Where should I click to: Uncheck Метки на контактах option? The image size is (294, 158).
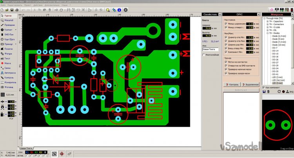pos(226,61)
